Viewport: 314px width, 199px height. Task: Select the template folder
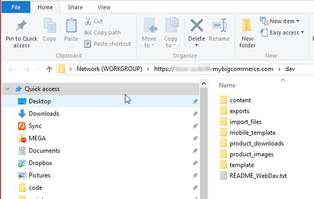pyautogui.click(x=237, y=165)
